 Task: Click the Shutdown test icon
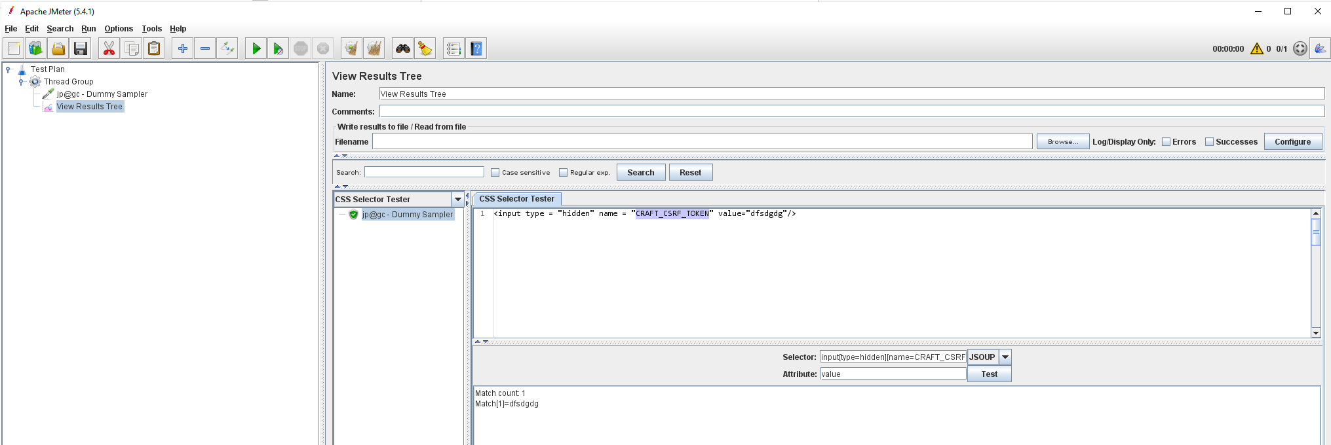323,48
